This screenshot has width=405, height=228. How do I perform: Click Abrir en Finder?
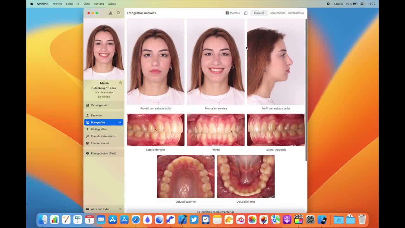(x=100, y=209)
